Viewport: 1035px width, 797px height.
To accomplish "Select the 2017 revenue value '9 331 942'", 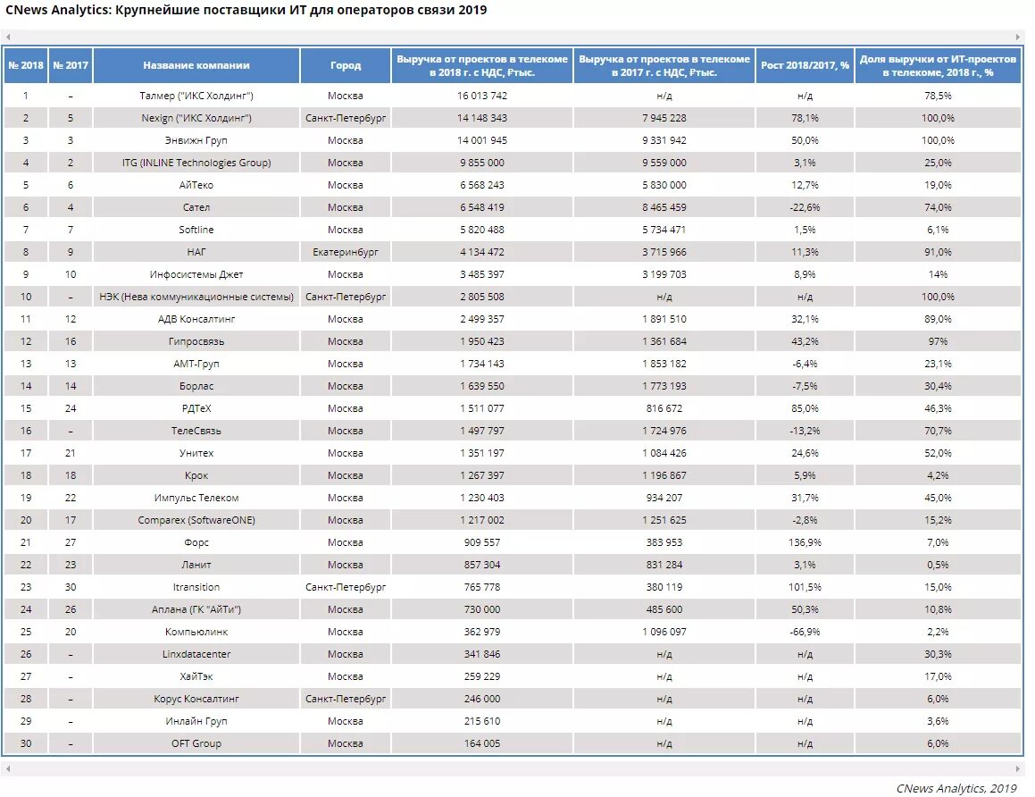I will [x=664, y=140].
